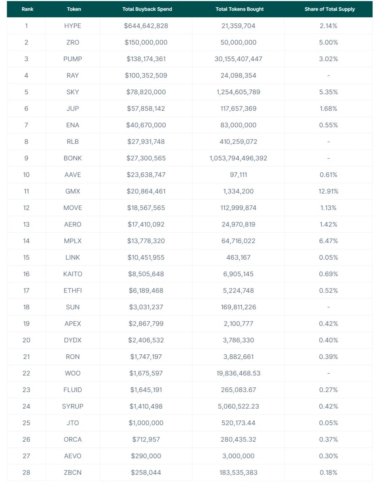Viewport: 379px width, 487px height.
Task: Select the JUP token row name
Action: coord(73,109)
